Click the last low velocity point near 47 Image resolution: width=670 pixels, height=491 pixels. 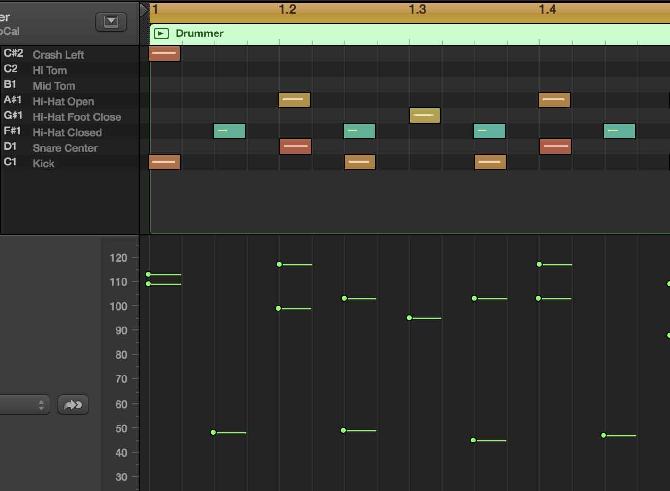[603, 435]
